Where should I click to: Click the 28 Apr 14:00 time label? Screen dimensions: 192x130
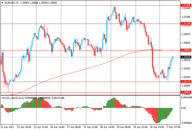(107, 127)
